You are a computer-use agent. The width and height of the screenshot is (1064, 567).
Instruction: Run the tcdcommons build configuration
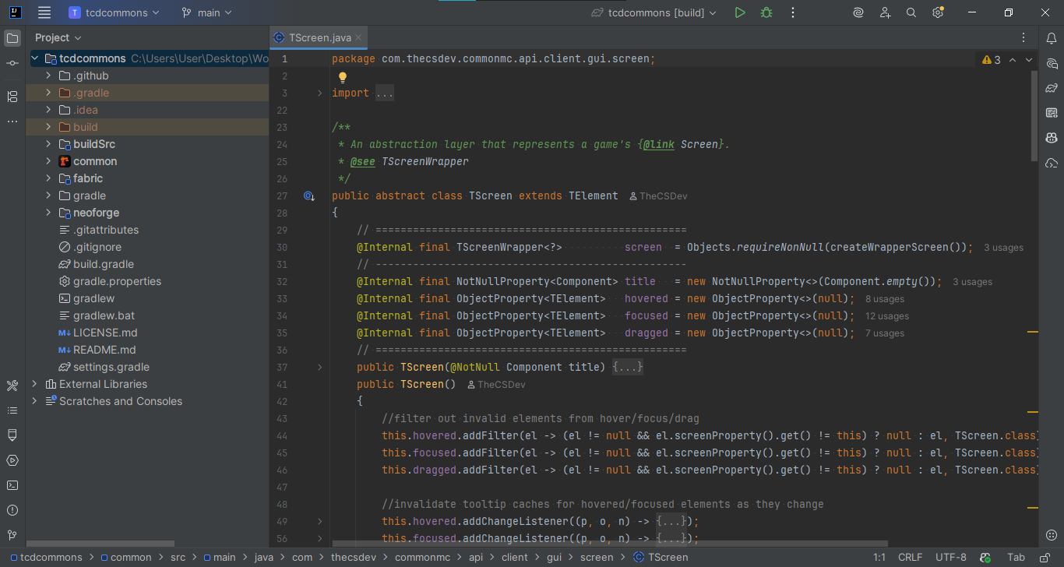point(740,12)
